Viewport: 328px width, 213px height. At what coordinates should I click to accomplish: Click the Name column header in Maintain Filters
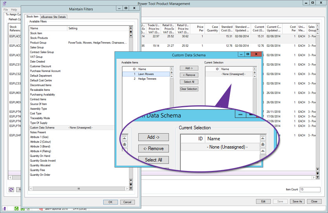coord(48,28)
